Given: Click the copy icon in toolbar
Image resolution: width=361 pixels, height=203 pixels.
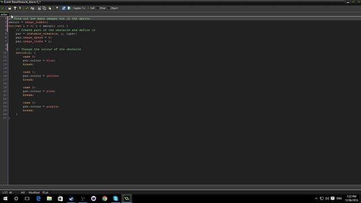Looking at the screenshot, I should (45, 8).
